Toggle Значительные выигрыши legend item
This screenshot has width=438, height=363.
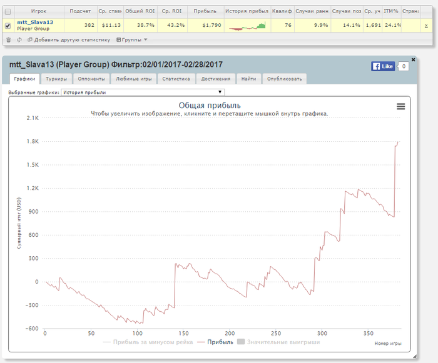pos(278,342)
